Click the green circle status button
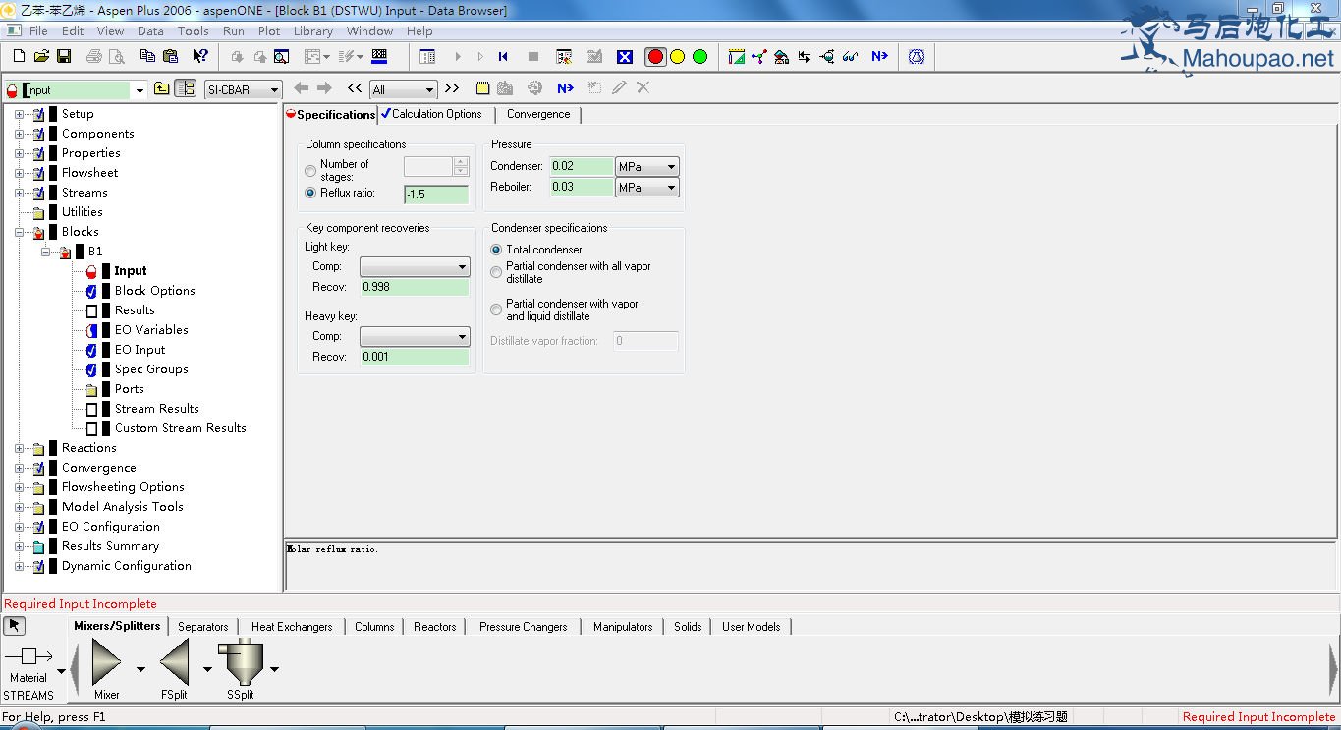The width and height of the screenshot is (1341, 730). (699, 57)
